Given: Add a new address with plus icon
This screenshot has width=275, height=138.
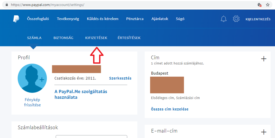Looking at the screenshot, I should pos(264,59).
